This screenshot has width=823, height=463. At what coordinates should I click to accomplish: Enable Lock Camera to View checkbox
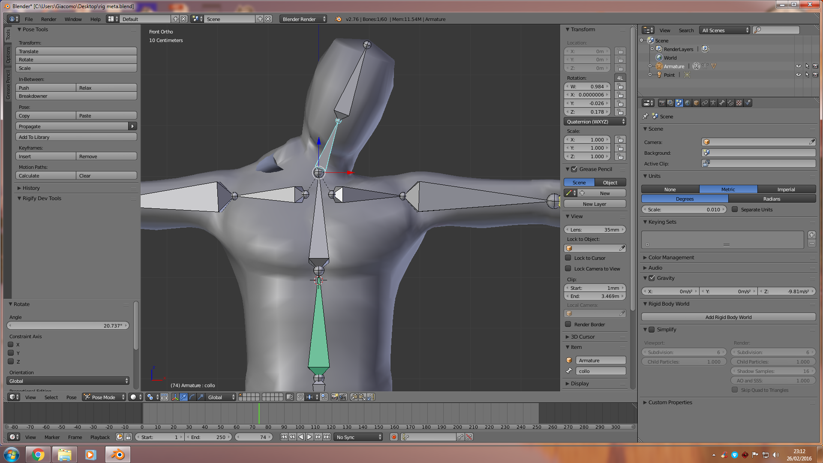tap(568, 269)
